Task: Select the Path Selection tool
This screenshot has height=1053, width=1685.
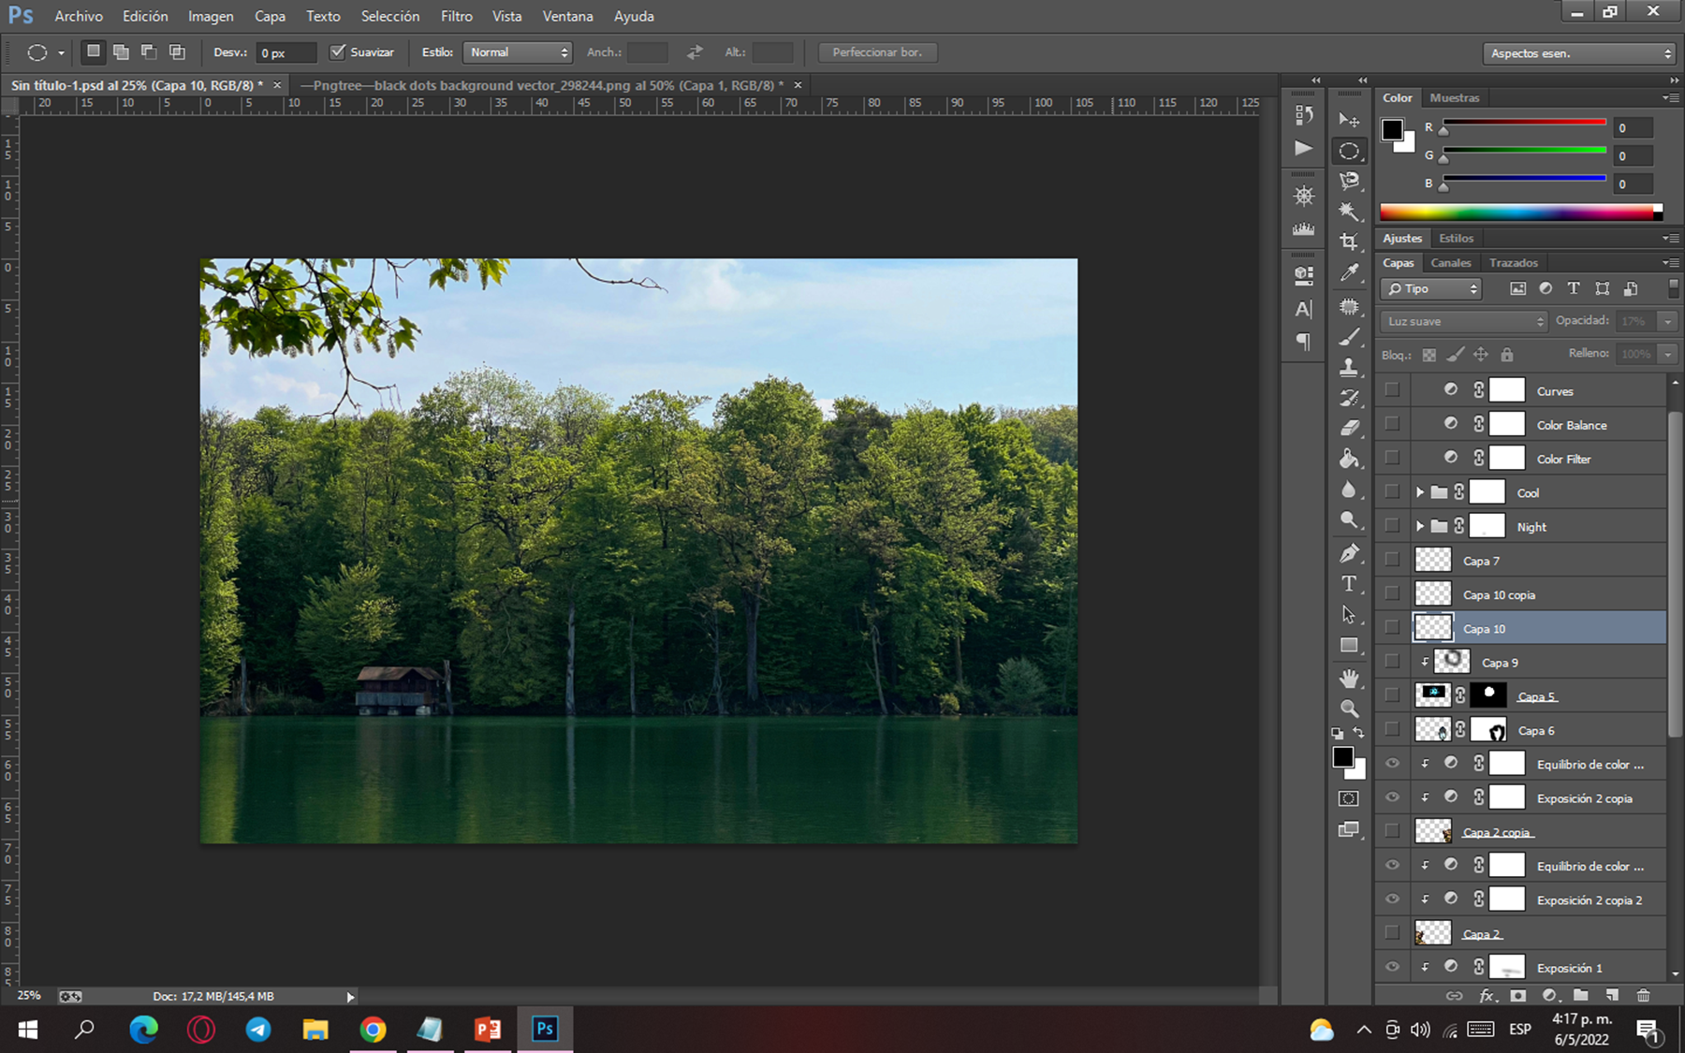Action: 1349,615
